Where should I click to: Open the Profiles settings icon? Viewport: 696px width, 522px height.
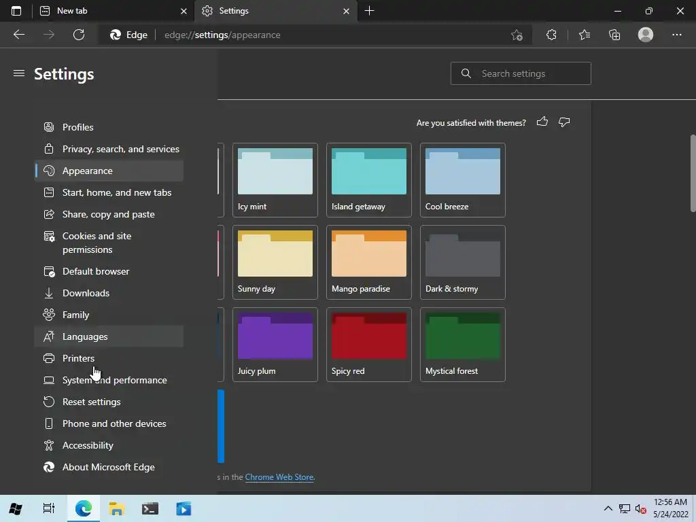point(49,127)
